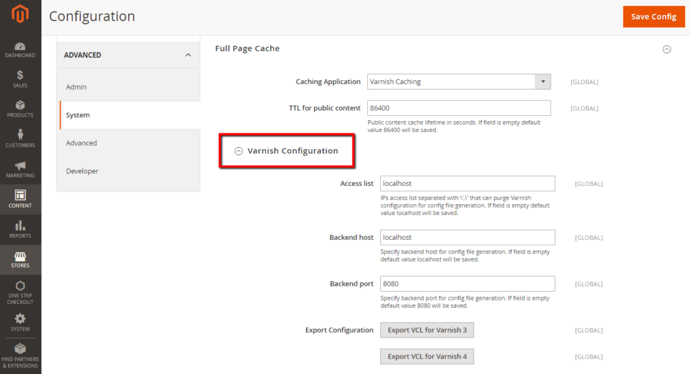This screenshot has height=374, width=690.
Task: Focus the TTL for public content field
Action: click(x=459, y=108)
